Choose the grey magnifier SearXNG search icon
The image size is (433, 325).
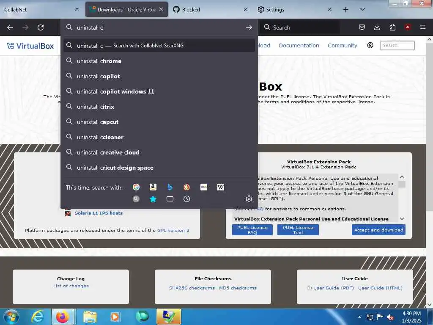(x=136, y=199)
